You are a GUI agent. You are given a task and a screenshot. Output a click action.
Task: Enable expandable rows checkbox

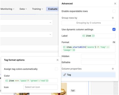(114, 11)
